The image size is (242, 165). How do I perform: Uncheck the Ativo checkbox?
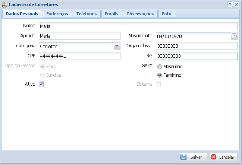41,84
